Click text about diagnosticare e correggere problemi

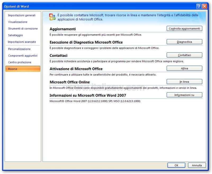(x=104, y=48)
